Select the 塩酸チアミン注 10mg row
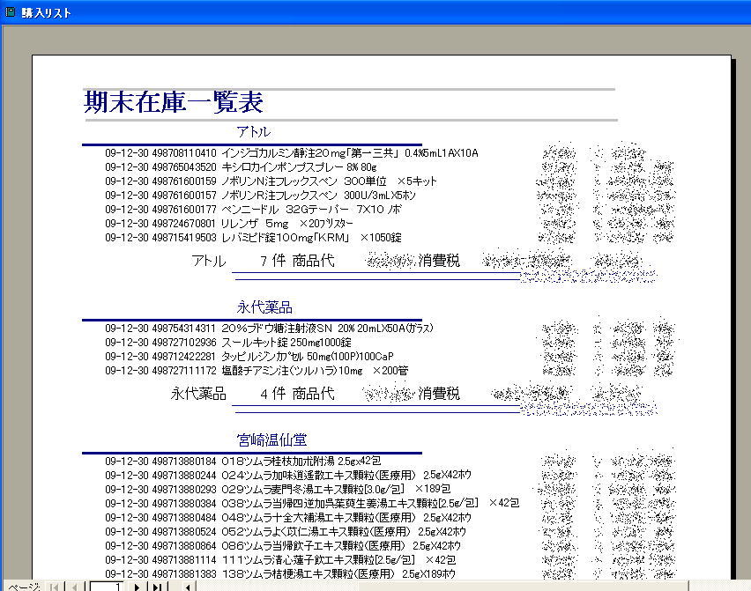Screen dimensions: 751x591 pyautogui.click(x=257, y=371)
